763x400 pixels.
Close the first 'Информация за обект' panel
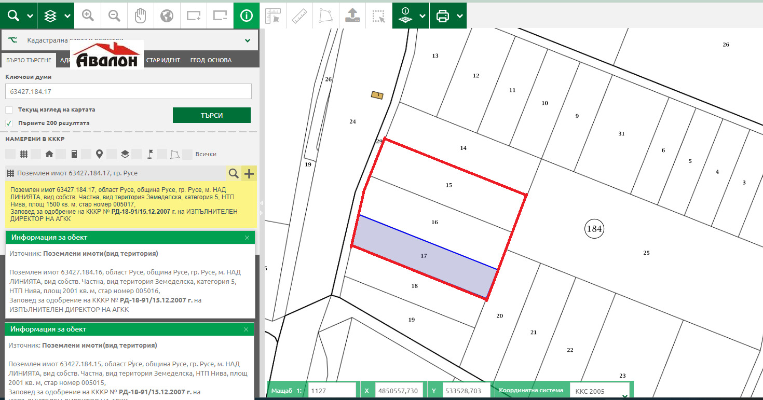tap(247, 237)
